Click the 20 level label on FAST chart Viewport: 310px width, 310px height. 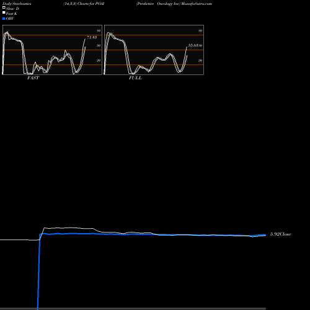99,60
